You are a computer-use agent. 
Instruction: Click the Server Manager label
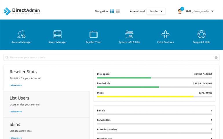tap(57, 42)
